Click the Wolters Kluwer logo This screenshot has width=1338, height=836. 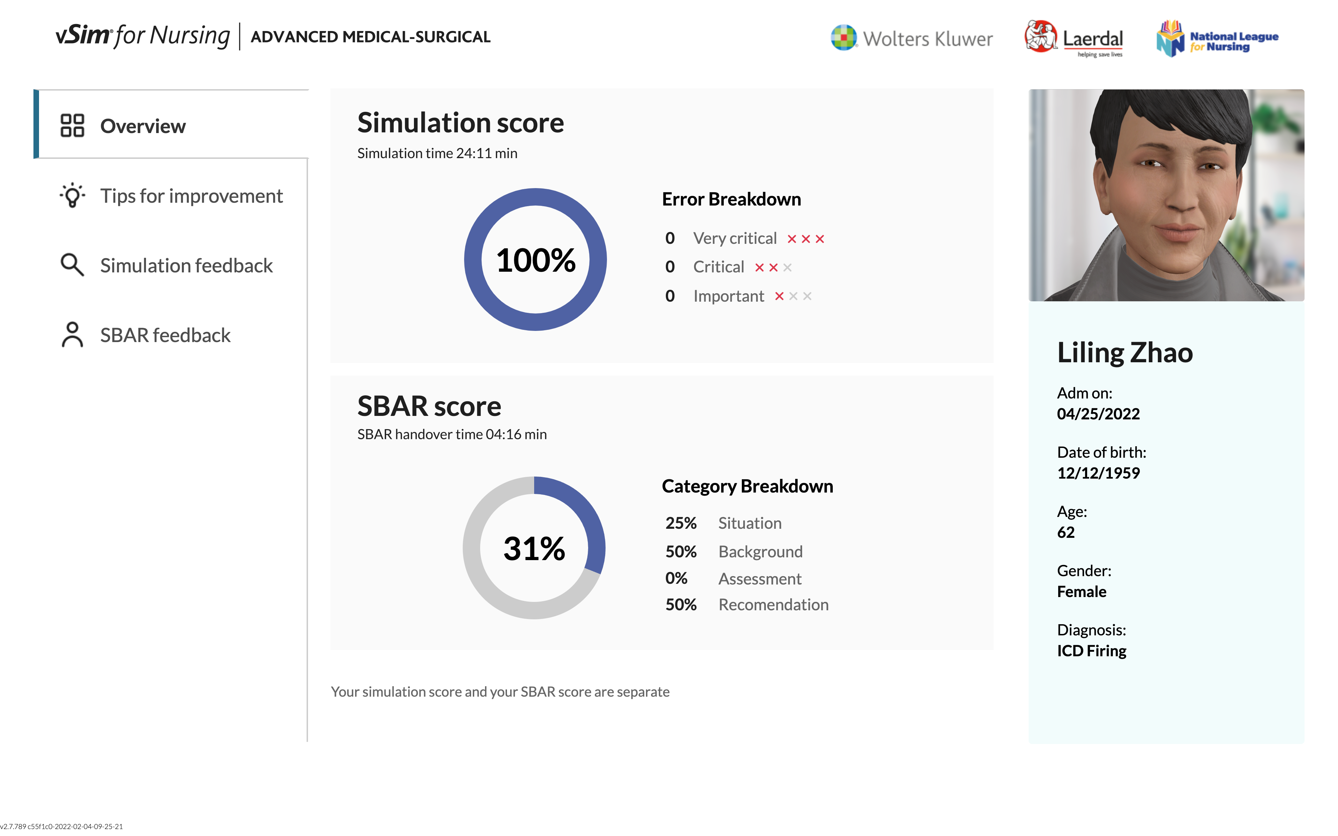pyautogui.click(x=911, y=38)
